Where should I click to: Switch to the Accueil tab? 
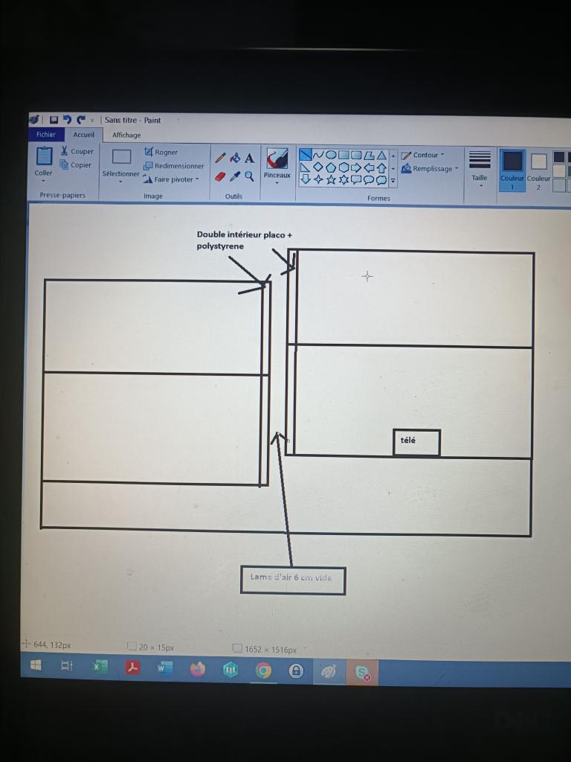pos(83,135)
